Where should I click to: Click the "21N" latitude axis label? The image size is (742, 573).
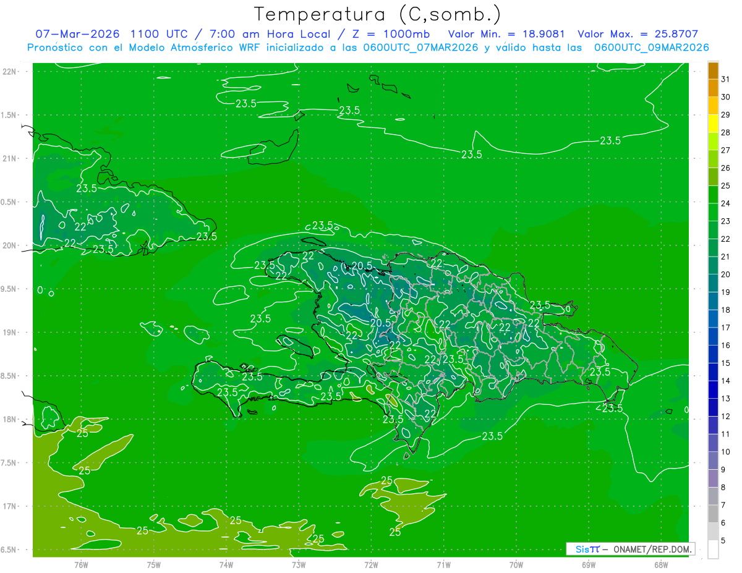tap(10, 159)
